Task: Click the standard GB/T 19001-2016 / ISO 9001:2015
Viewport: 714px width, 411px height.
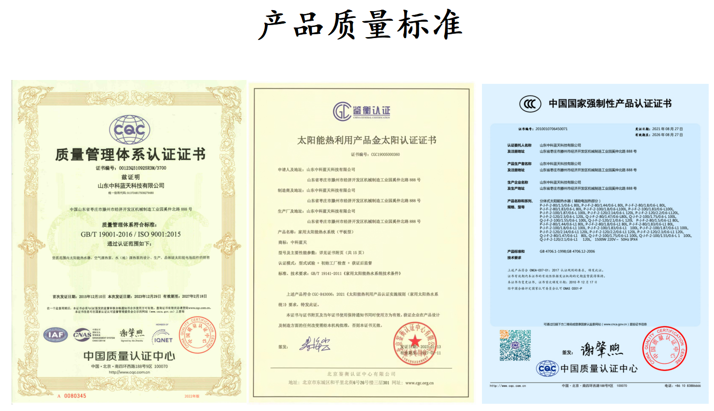Action: point(131,234)
